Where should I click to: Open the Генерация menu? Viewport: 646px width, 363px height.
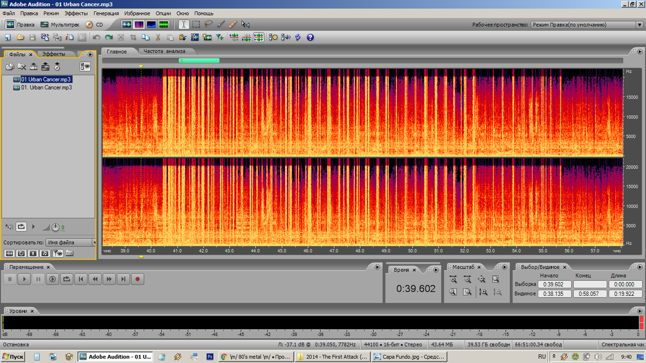pos(106,13)
